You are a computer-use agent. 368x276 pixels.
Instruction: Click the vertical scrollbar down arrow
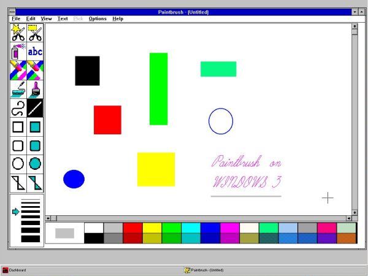coord(355,212)
